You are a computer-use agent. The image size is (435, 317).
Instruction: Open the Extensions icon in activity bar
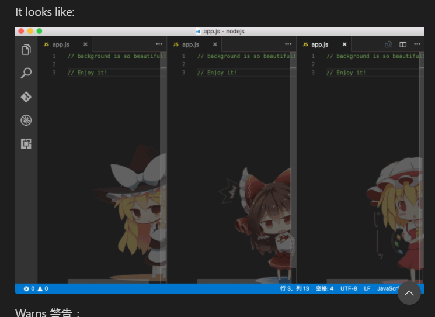(26, 144)
